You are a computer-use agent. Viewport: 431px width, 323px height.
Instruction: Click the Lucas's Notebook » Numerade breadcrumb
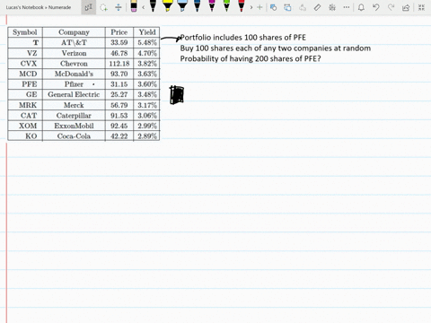point(39,7)
